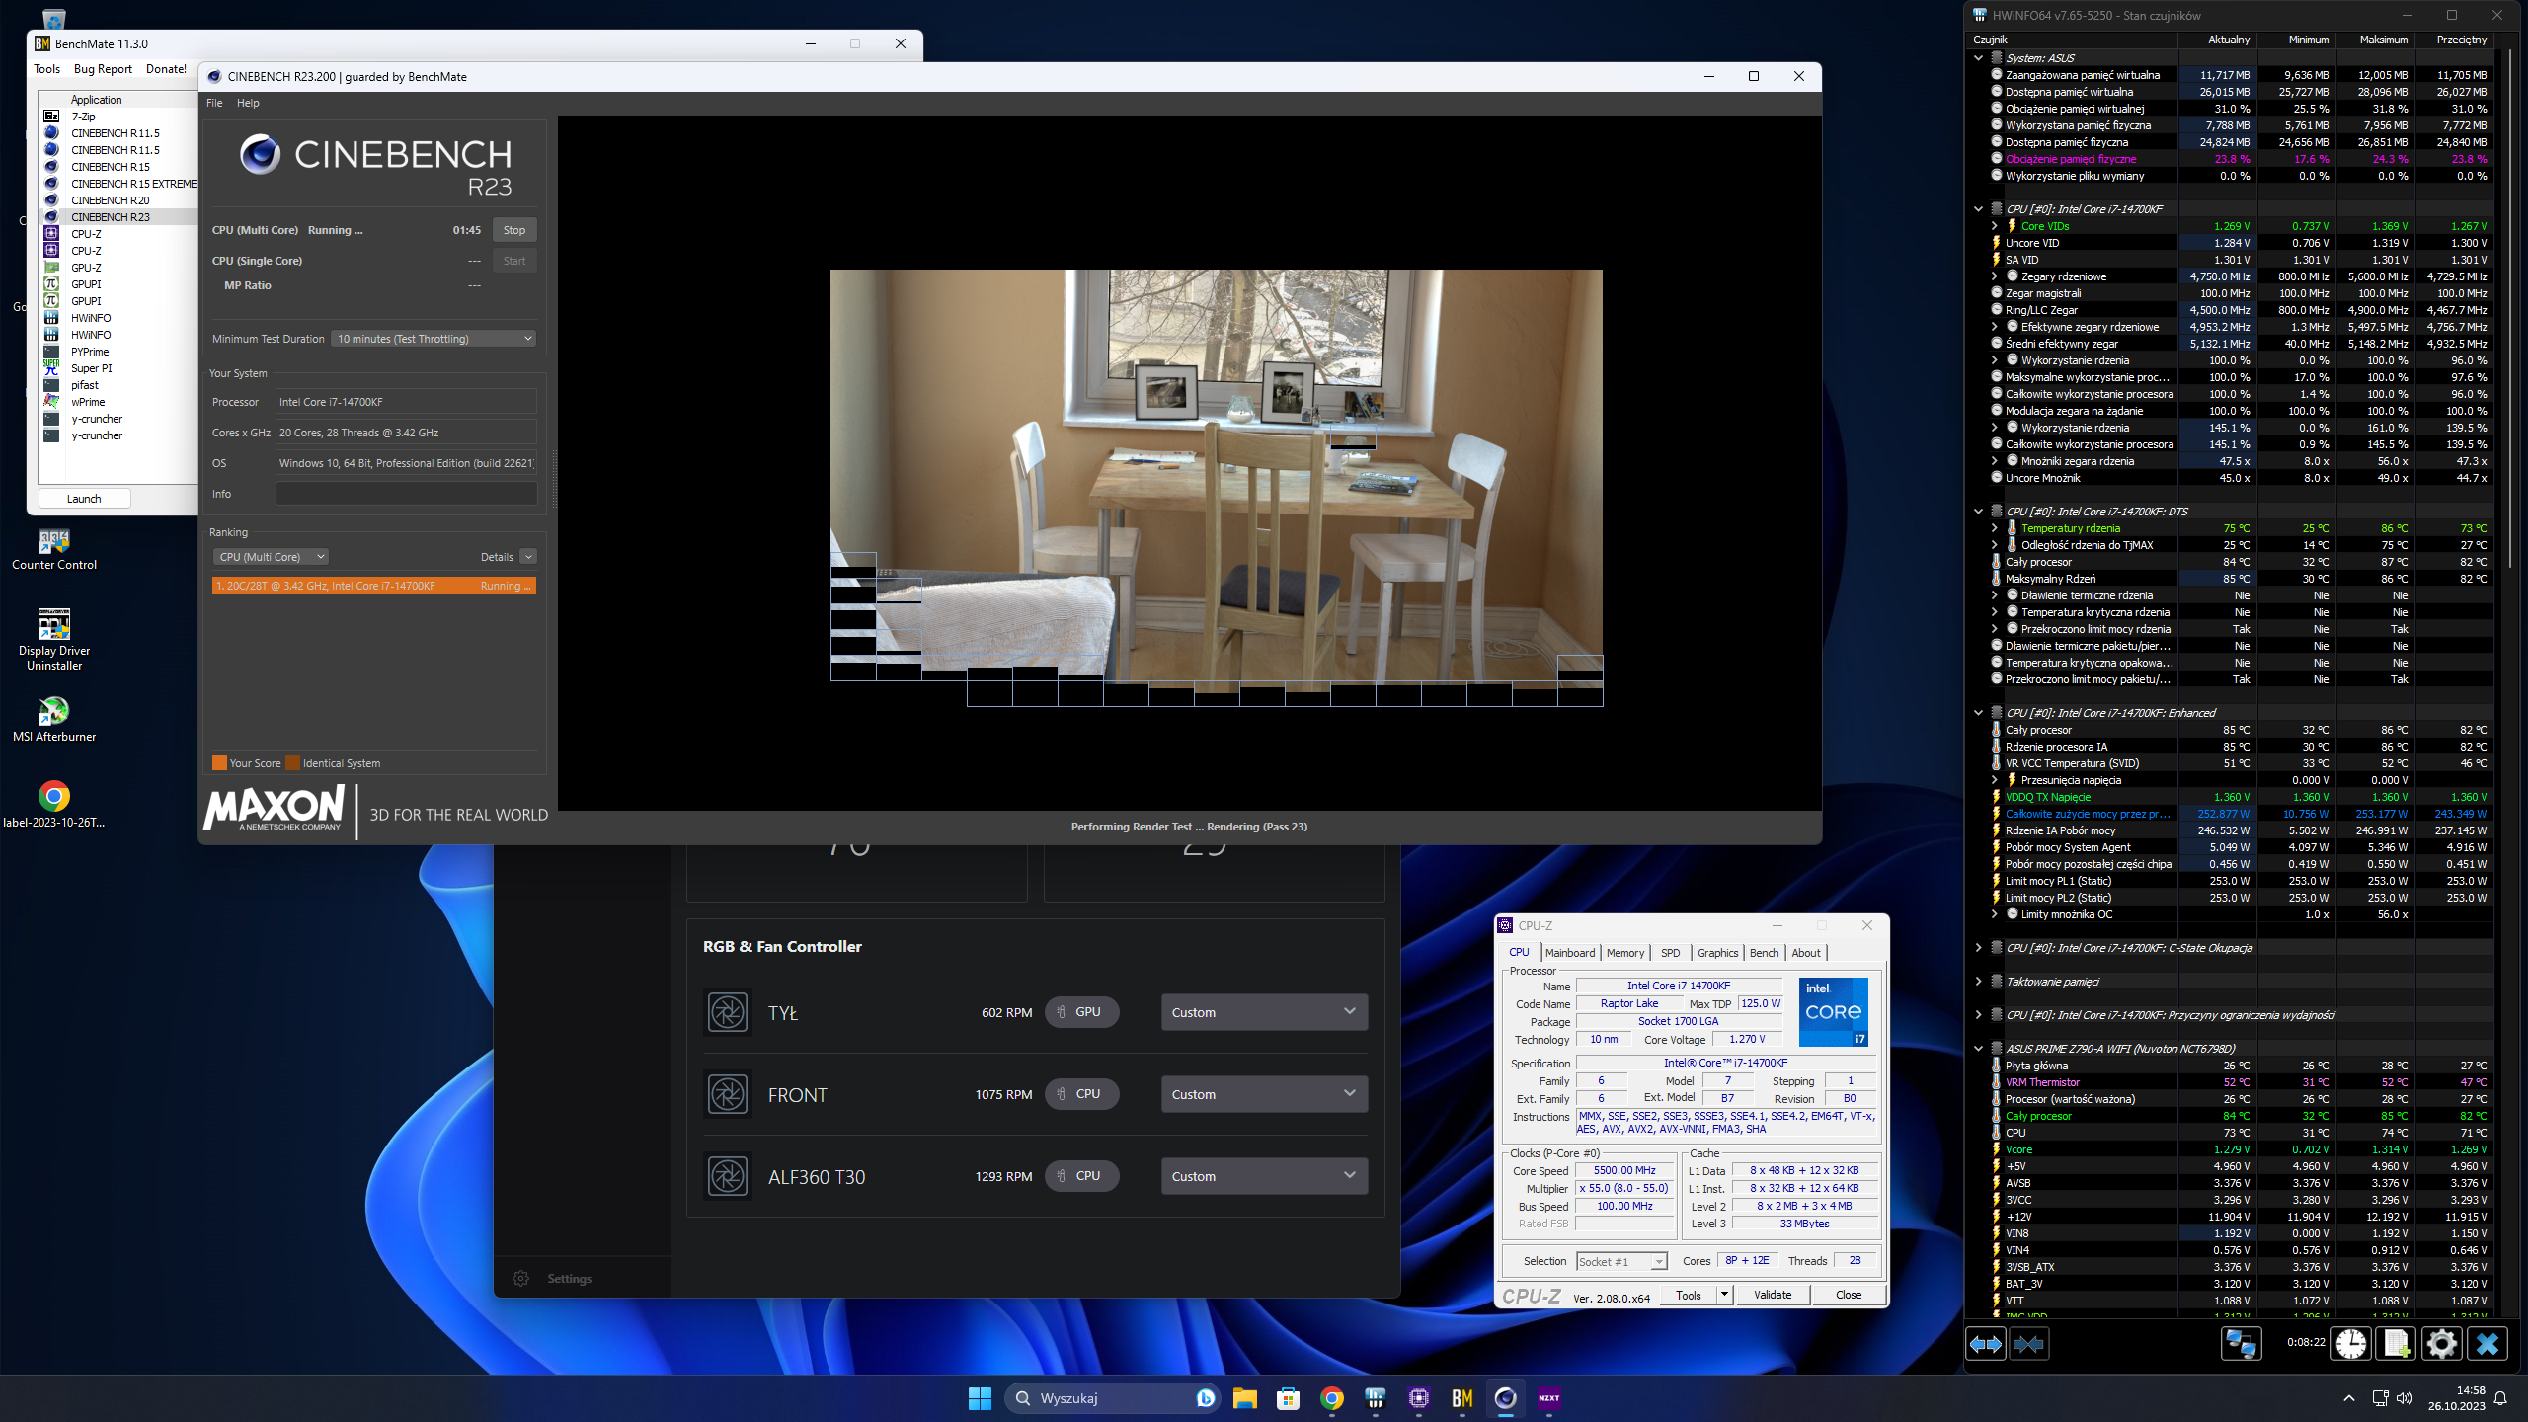Toggle GPU source for TYŁ fan
Image resolution: width=2528 pixels, height=1422 pixels.
(x=1081, y=1012)
